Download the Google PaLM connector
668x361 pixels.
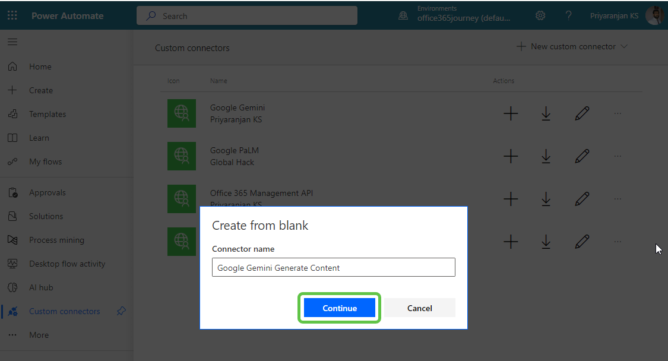(x=546, y=156)
